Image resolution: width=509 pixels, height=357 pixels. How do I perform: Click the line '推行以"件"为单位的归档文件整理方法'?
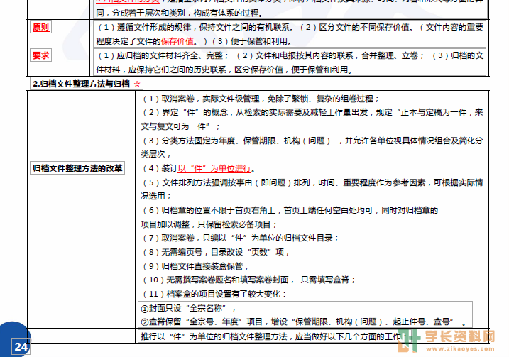click(x=273, y=336)
